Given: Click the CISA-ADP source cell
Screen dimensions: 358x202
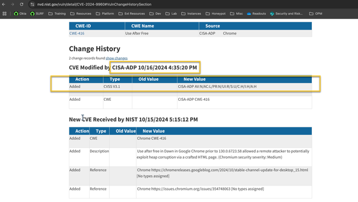Looking at the screenshot, I should [207, 34].
